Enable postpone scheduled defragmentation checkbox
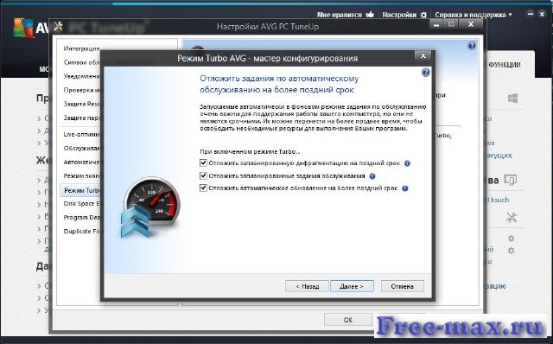Screen dimensions: 553x344 203,162
